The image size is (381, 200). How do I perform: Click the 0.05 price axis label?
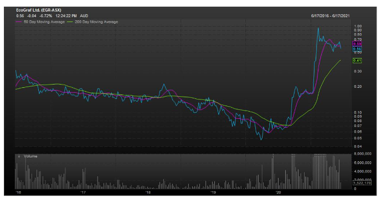pyautogui.click(x=358, y=138)
